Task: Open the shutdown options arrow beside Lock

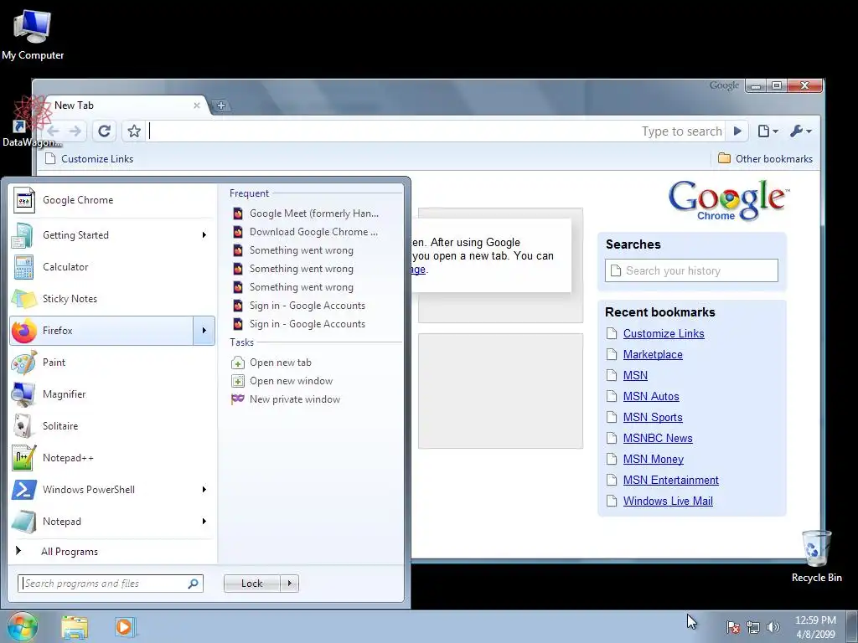Action: pyautogui.click(x=289, y=584)
